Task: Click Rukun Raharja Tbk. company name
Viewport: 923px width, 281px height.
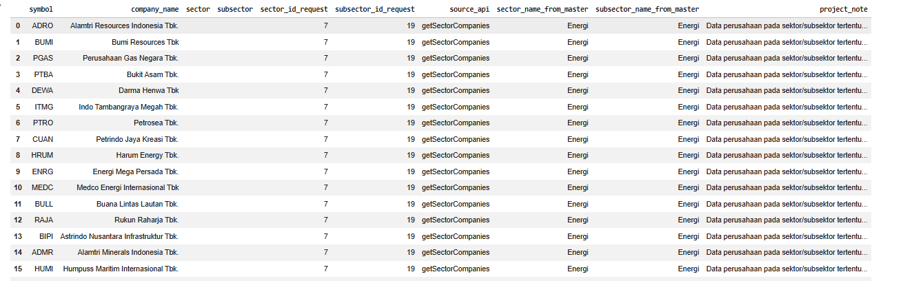Action: [x=147, y=220]
